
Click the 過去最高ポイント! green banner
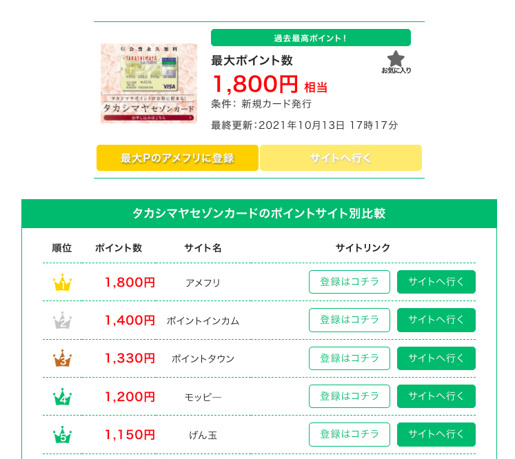310,38
